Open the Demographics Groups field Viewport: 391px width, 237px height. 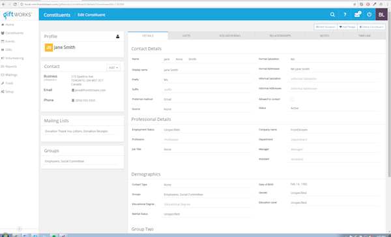click(x=207, y=195)
